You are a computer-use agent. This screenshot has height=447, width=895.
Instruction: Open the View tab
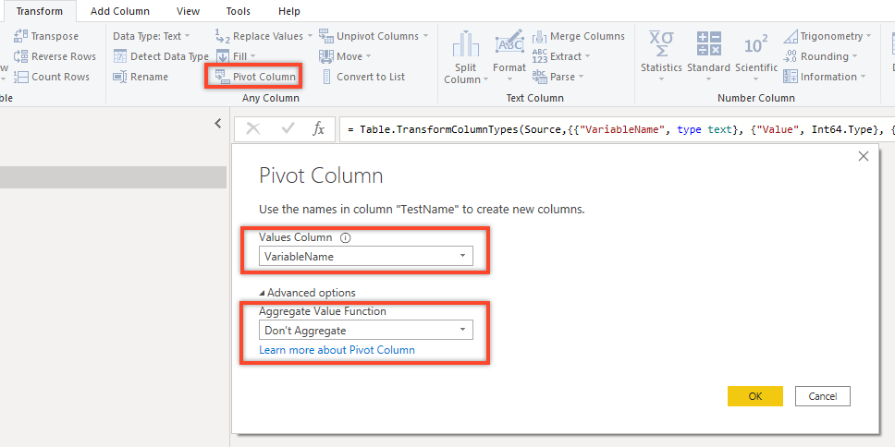(x=189, y=11)
